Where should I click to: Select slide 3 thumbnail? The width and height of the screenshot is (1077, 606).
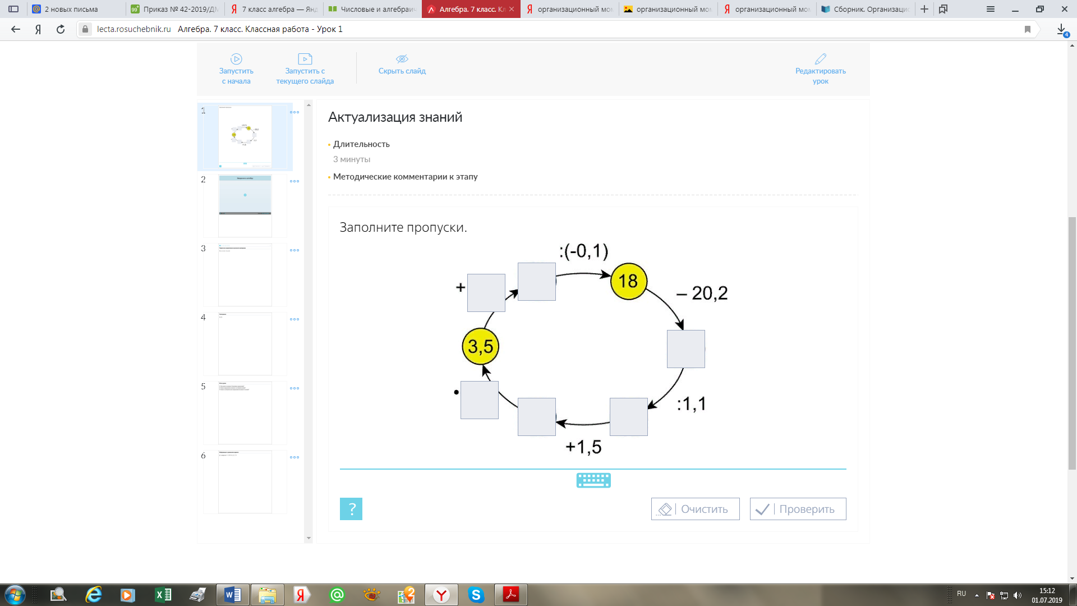click(x=245, y=275)
